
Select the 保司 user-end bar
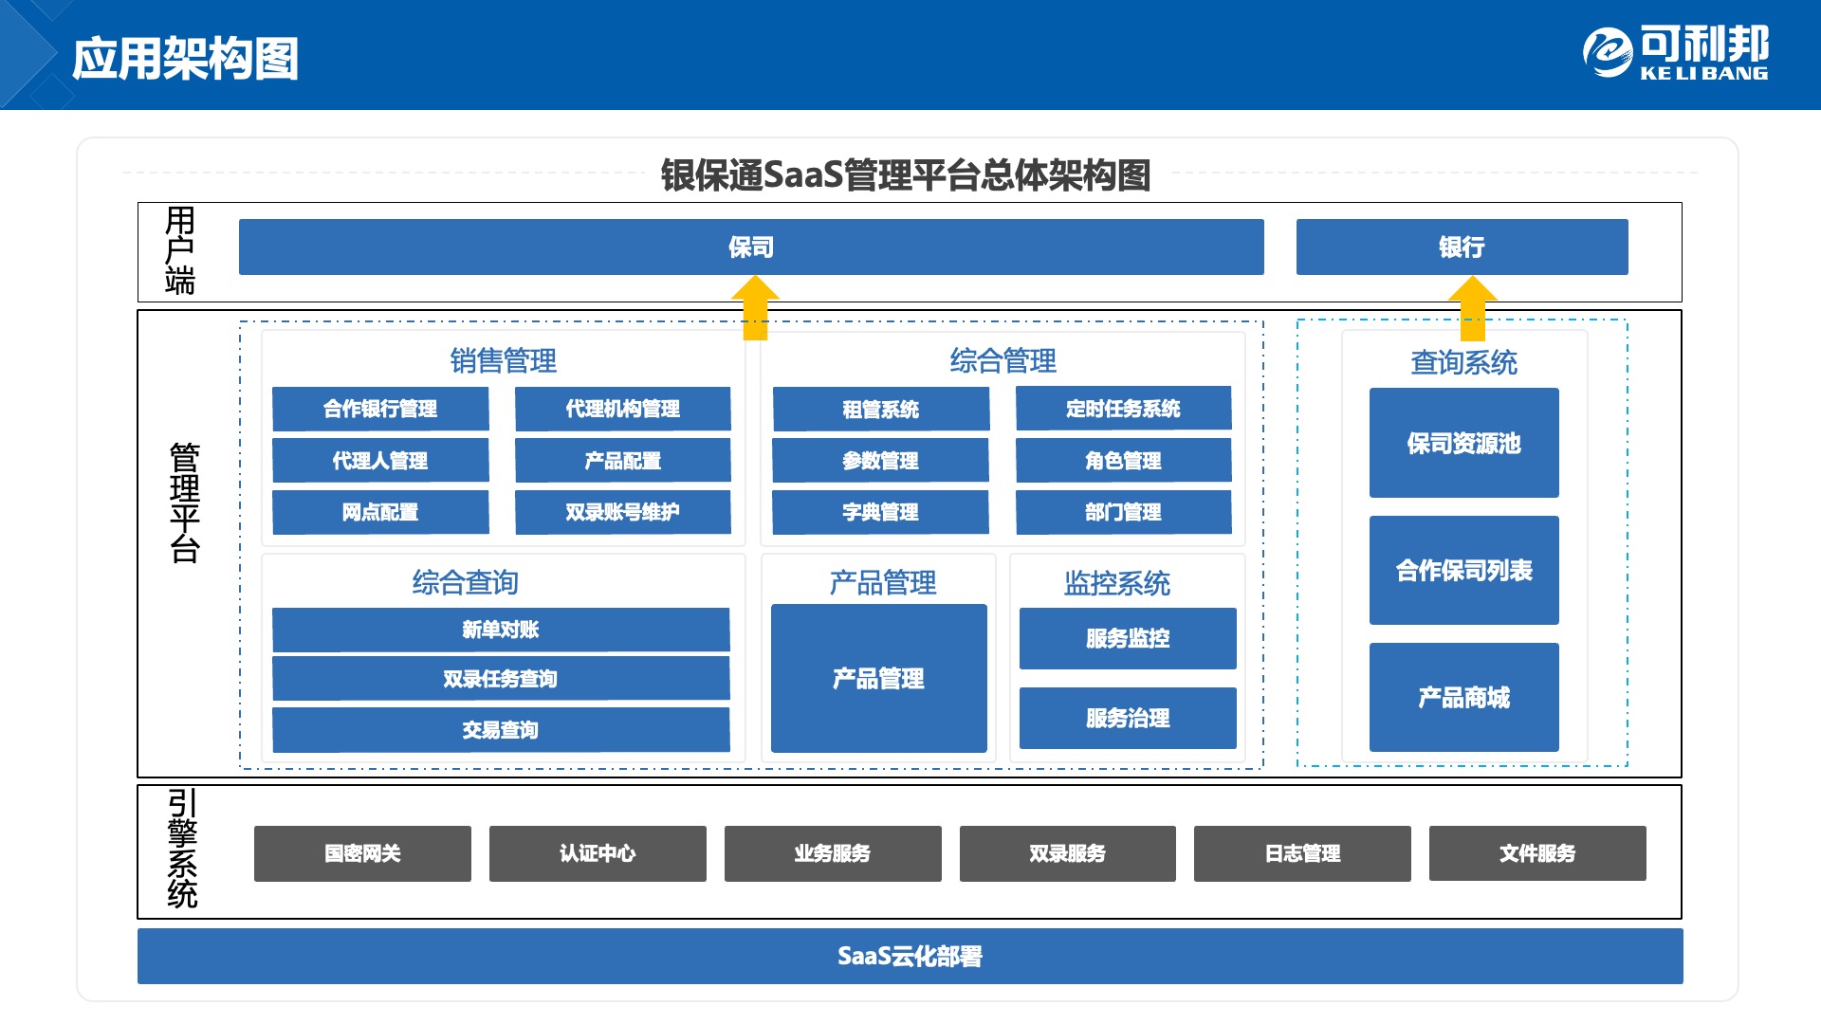point(750,247)
